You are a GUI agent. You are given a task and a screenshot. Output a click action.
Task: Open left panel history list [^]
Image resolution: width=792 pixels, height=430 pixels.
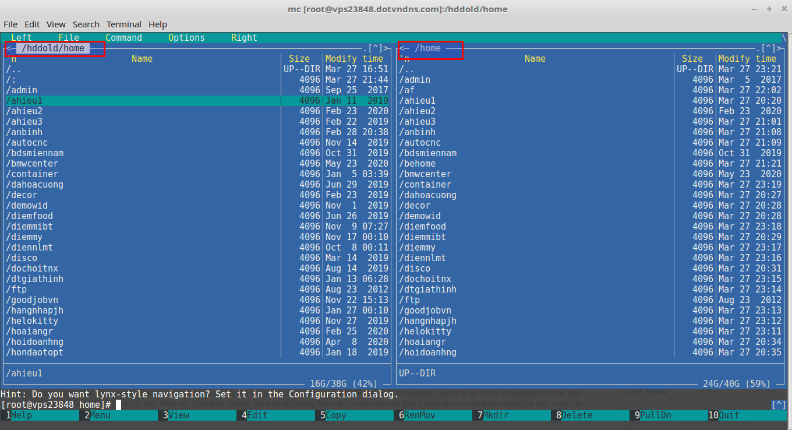tap(376, 48)
